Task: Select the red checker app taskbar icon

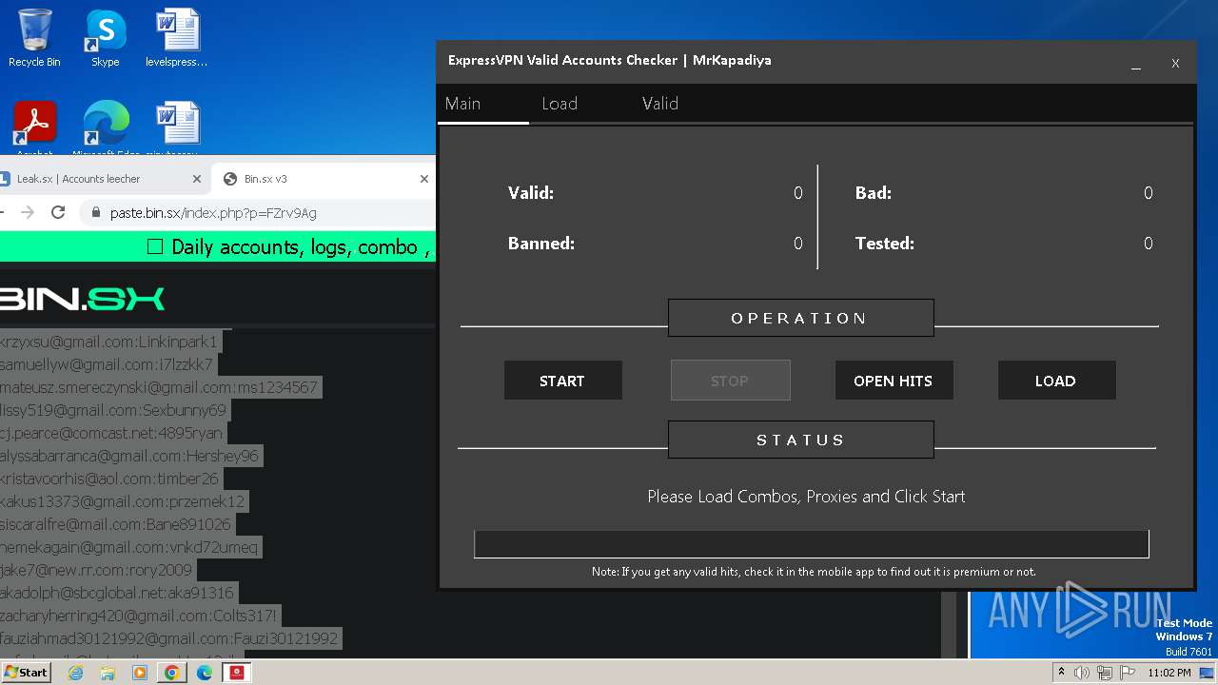Action: point(236,673)
